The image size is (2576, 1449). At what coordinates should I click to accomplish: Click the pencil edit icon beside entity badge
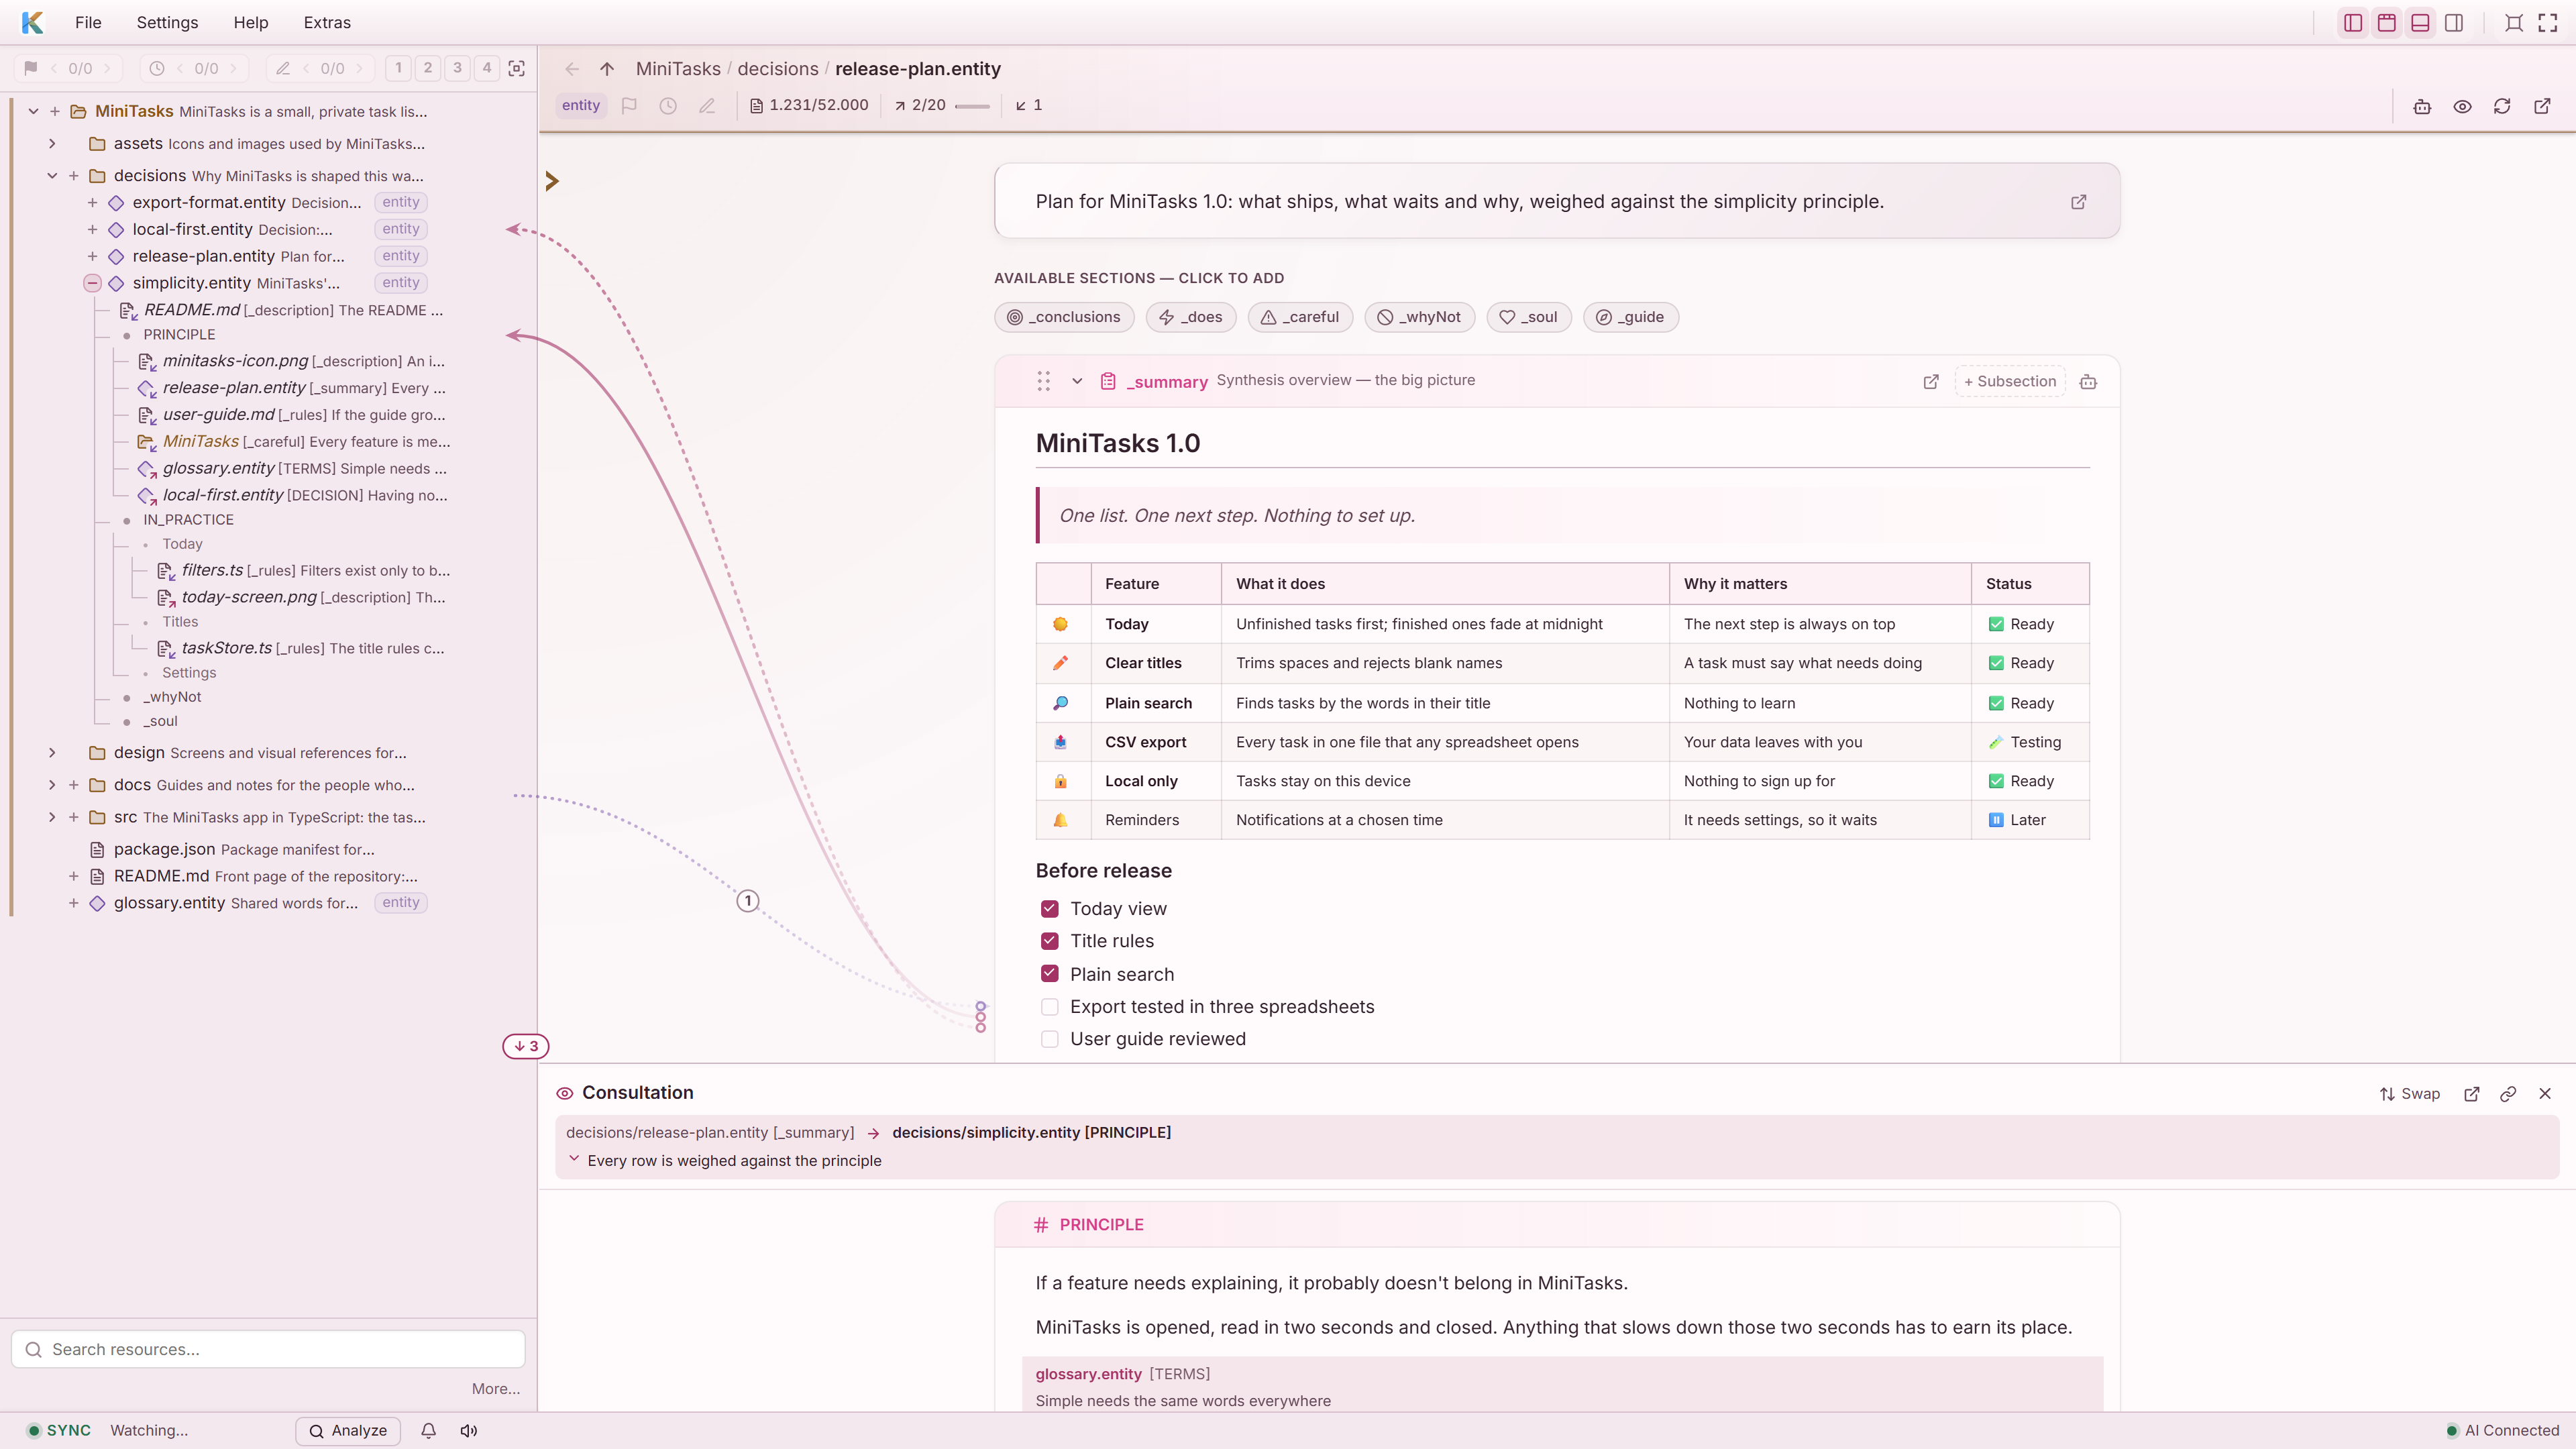click(x=707, y=105)
